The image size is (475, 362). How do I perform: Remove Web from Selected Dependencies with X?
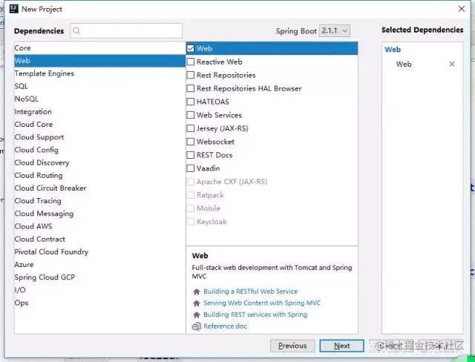pyautogui.click(x=452, y=64)
